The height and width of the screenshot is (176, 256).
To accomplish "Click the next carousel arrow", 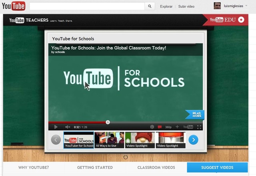I will pyautogui.click(x=193, y=140).
